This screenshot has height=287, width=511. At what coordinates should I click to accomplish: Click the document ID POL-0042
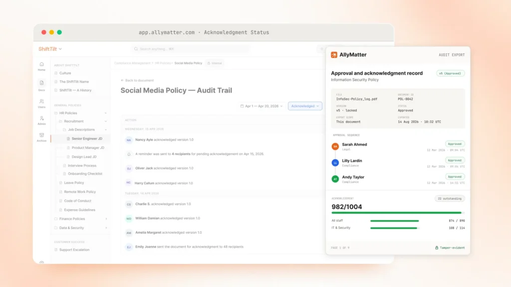[405, 99]
